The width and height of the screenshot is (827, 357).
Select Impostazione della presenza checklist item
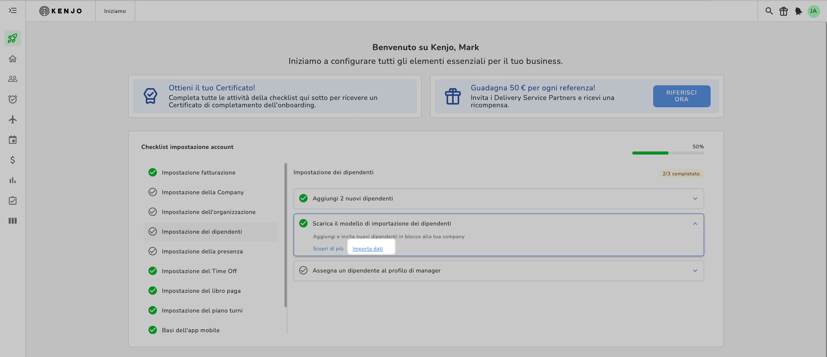tap(202, 251)
